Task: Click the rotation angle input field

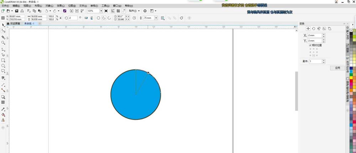Action: click(73, 18)
